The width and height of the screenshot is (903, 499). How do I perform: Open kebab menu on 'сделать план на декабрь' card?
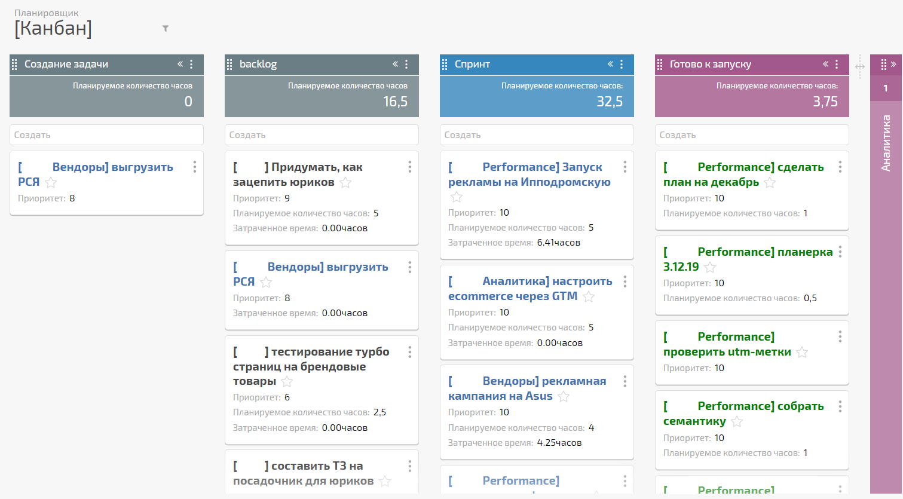click(x=840, y=167)
